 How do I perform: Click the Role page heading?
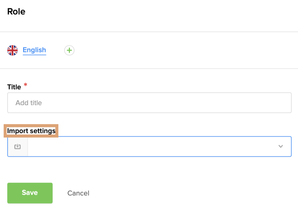coord(16,12)
